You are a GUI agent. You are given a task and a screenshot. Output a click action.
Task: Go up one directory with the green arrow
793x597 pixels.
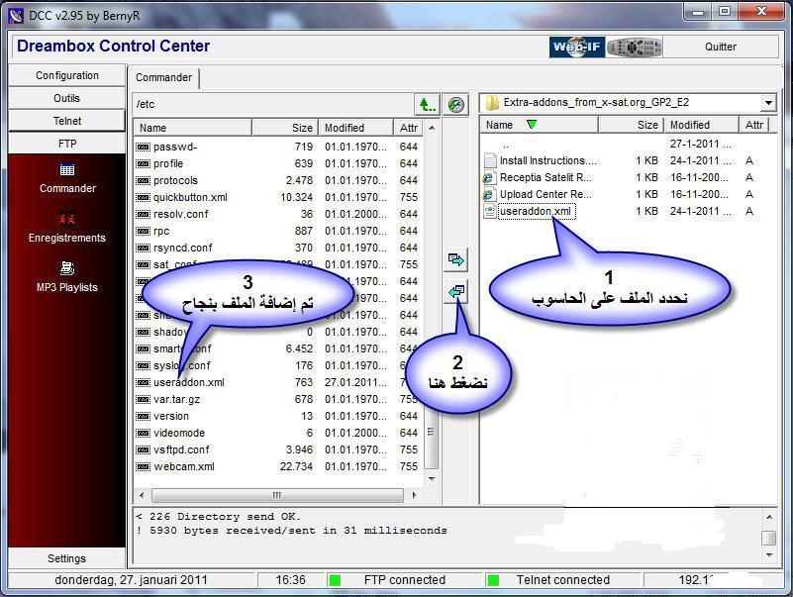coord(427,105)
